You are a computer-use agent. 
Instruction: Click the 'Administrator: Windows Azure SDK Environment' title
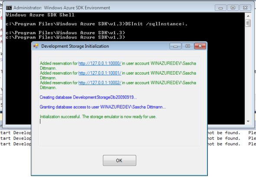tap(62, 8)
